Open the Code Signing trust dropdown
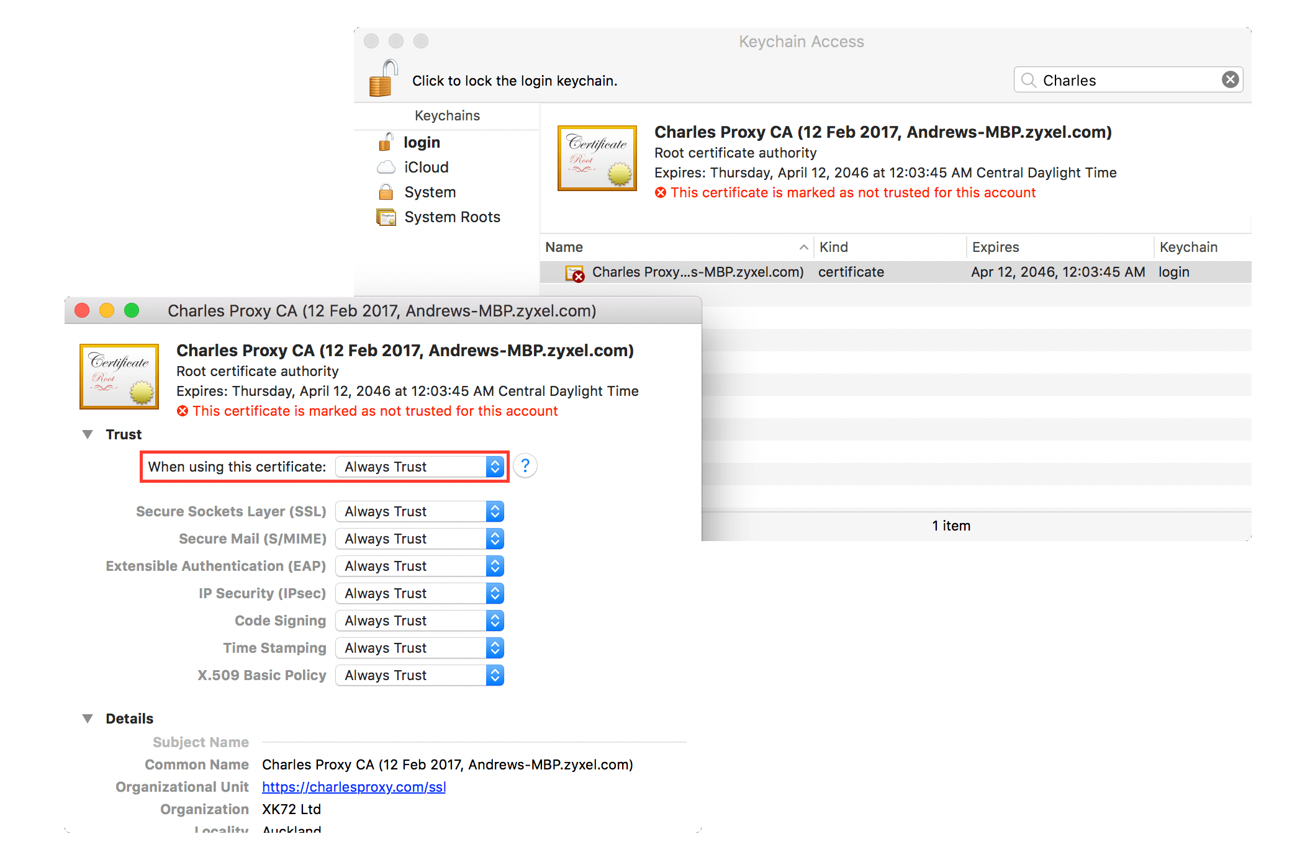 pyautogui.click(x=420, y=621)
